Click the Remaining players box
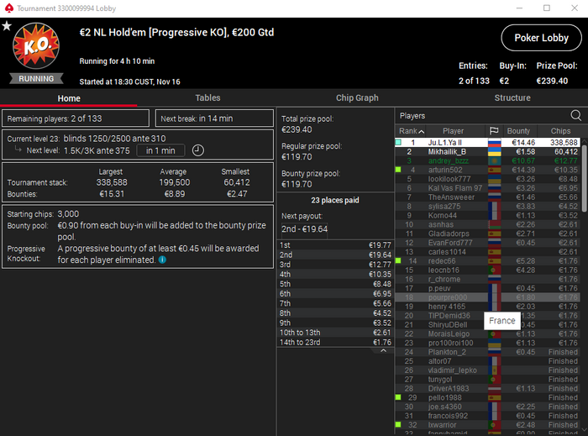The width and height of the screenshot is (588, 436). click(76, 118)
